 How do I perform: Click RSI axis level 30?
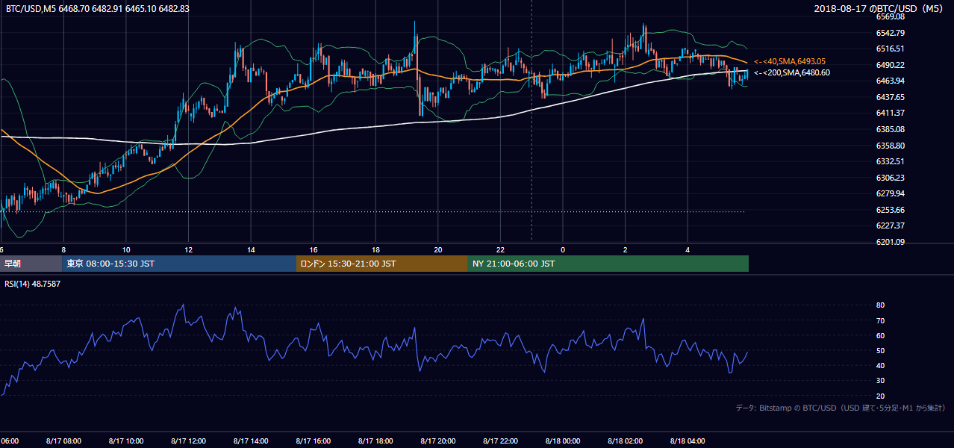coord(880,381)
